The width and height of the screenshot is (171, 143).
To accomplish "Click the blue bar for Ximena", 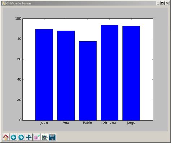I will click(109, 73).
